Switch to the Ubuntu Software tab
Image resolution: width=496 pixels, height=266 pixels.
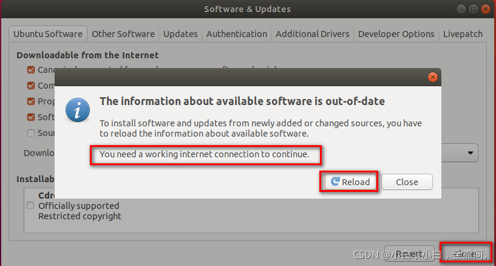point(48,34)
